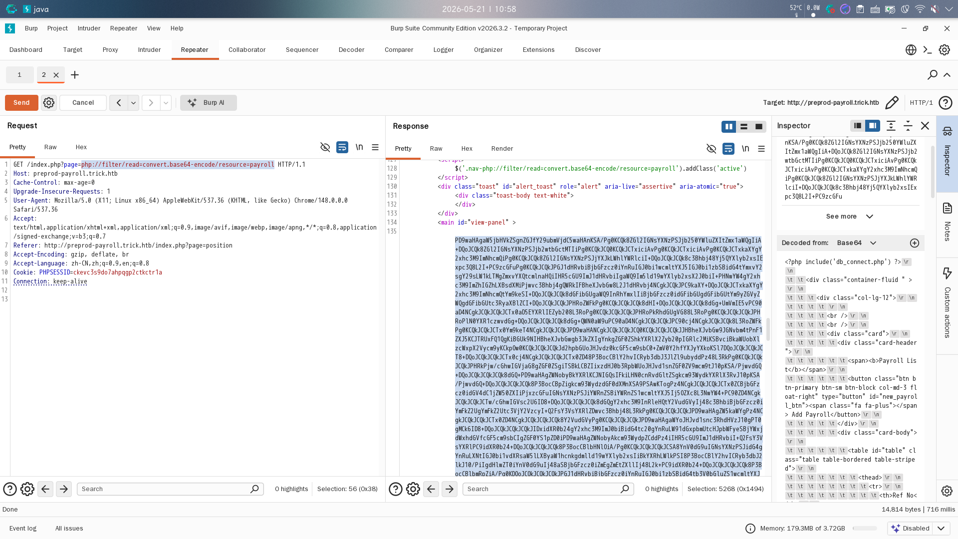
Task: Go forward to next request in history
Action: [151, 103]
